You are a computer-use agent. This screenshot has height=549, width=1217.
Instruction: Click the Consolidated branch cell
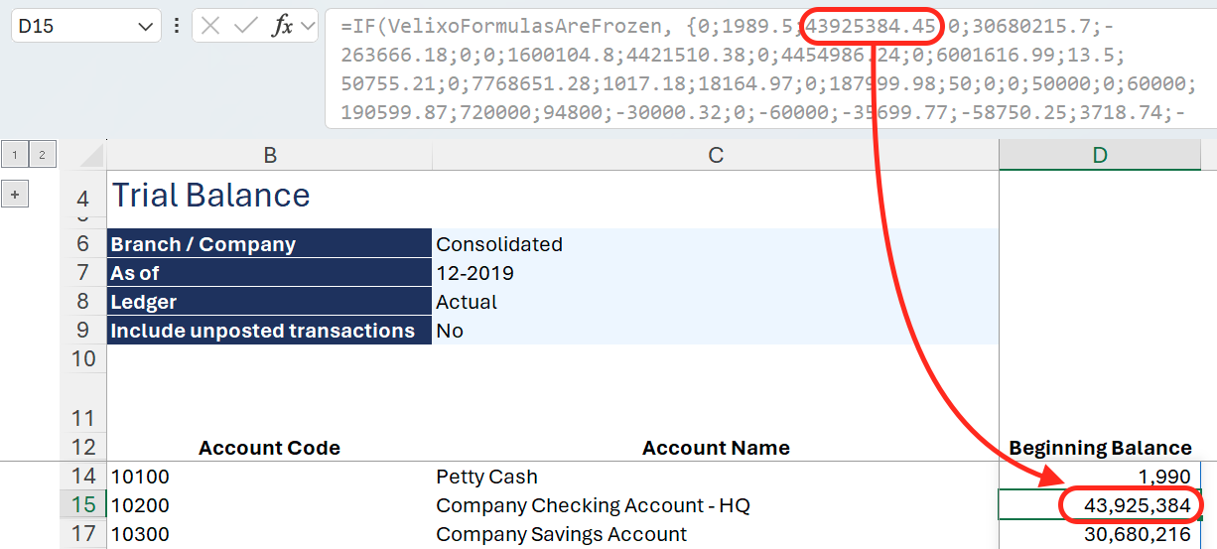[x=715, y=244]
